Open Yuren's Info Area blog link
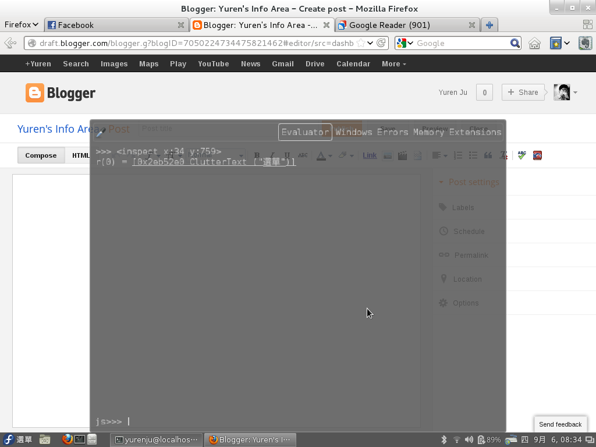596x447 pixels. (58, 129)
